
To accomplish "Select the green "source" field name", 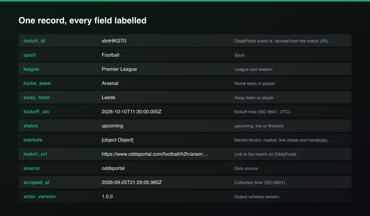I will tap(31, 168).
